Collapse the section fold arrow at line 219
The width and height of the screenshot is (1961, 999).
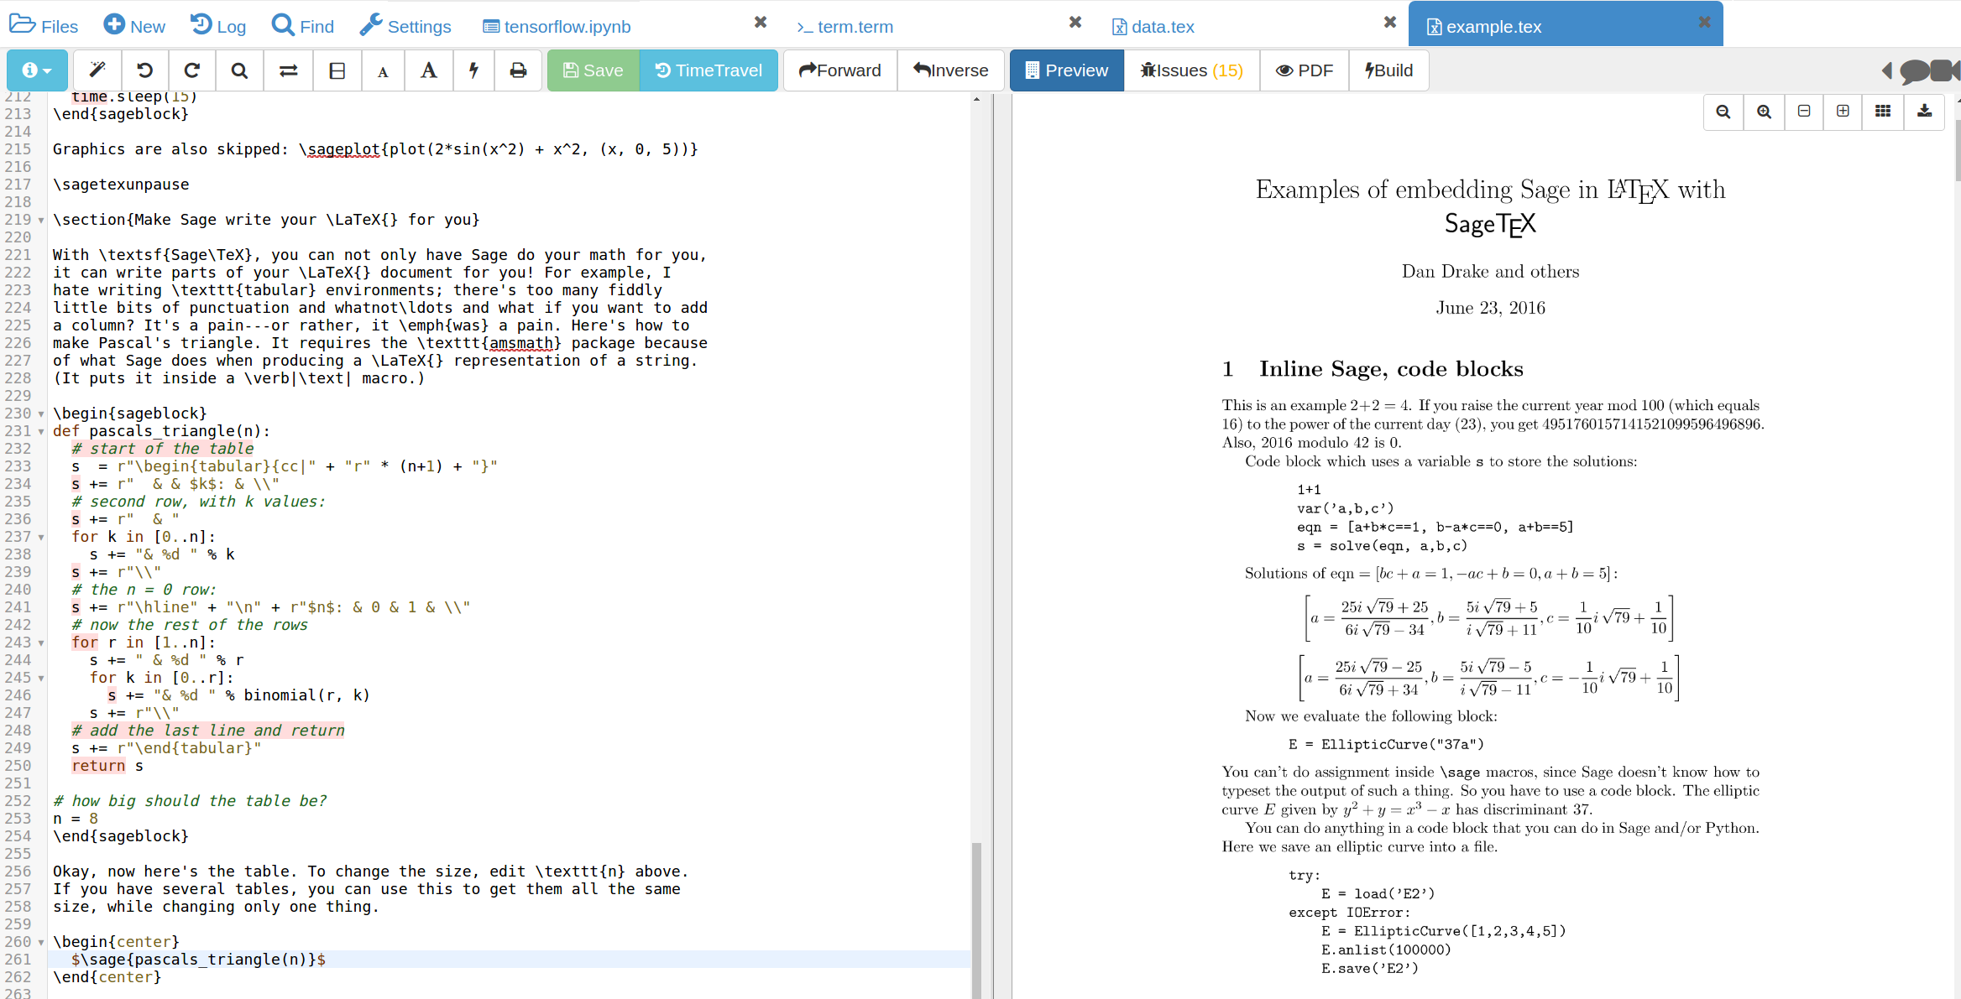41,221
